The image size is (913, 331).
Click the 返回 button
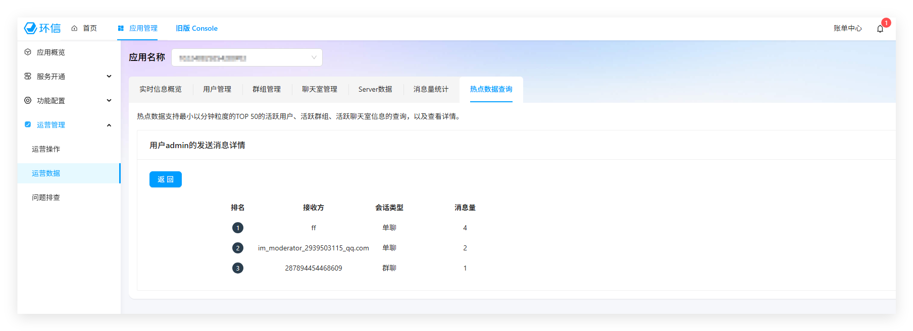[165, 179]
